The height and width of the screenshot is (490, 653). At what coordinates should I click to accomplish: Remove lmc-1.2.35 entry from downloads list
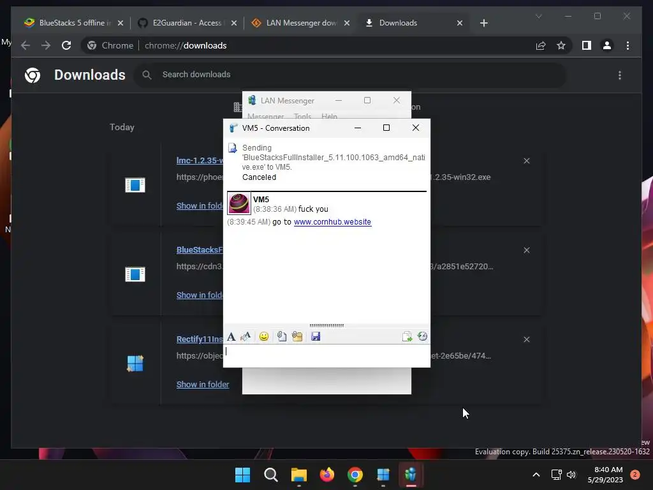pyautogui.click(x=526, y=161)
